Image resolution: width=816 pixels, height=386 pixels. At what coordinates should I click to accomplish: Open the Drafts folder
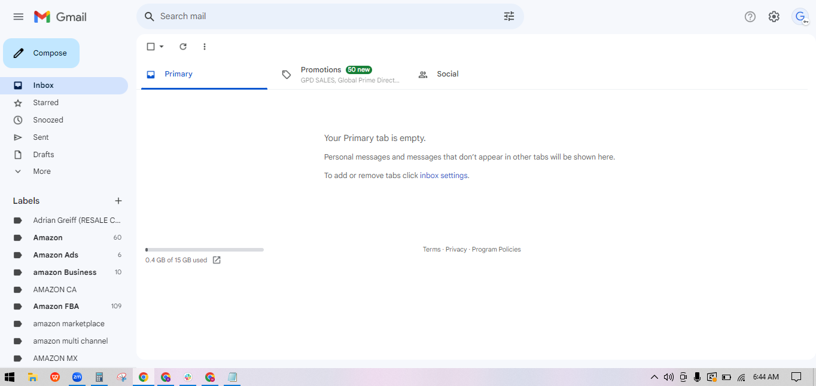[x=64, y=155]
